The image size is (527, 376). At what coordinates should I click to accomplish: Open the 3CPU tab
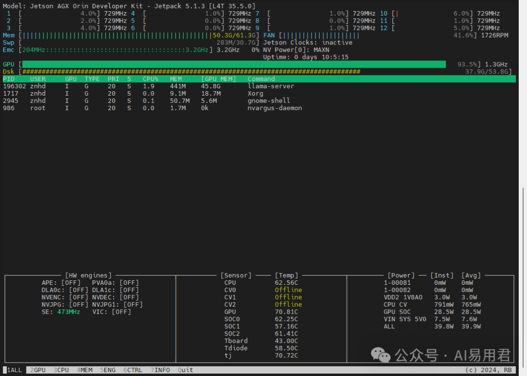click(x=61, y=370)
